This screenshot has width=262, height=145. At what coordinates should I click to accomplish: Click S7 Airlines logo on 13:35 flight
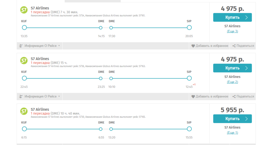[x=24, y=10]
